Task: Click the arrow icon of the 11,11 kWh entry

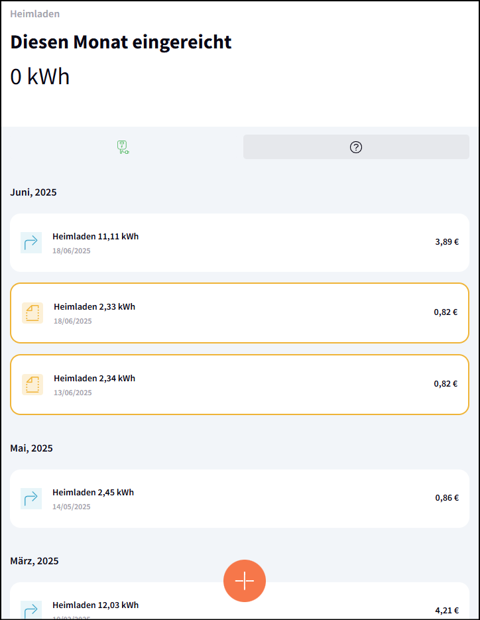Action: [x=31, y=243]
